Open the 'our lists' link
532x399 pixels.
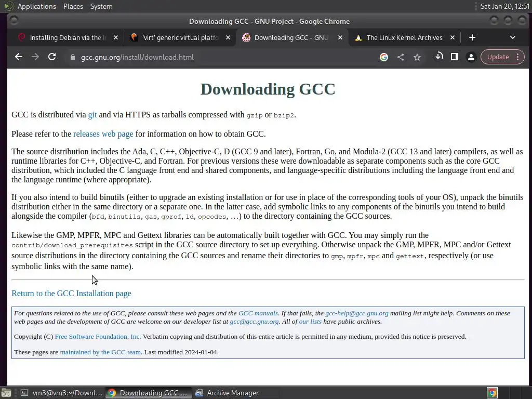(x=310, y=321)
